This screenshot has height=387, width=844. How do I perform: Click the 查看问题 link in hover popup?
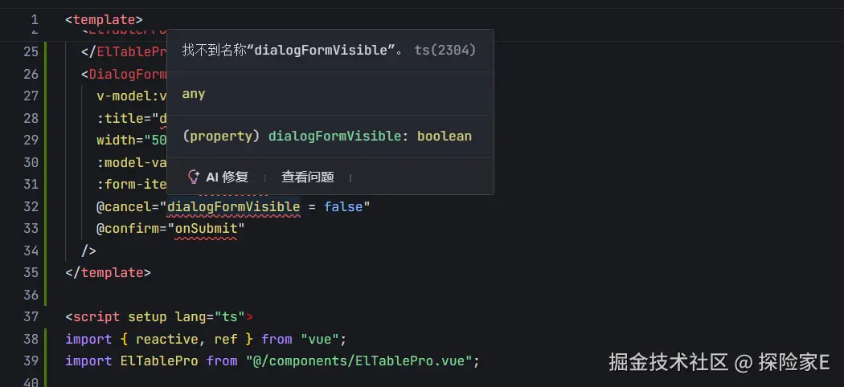pyautogui.click(x=307, y=177)
